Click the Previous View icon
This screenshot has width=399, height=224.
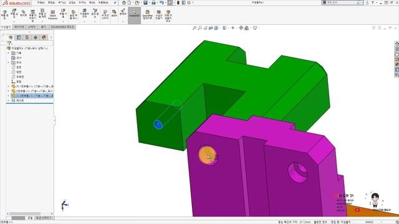205,28
